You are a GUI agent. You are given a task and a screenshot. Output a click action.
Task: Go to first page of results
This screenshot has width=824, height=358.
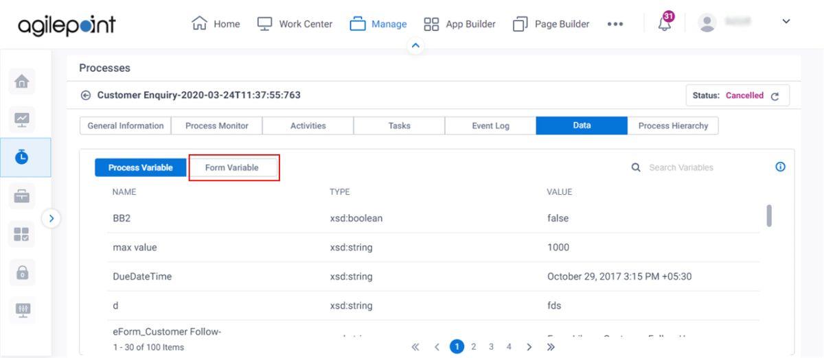pos(415,347)
